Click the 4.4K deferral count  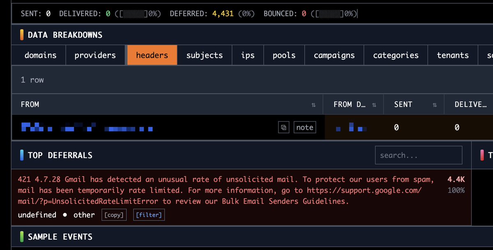click(x=456, y=180)
